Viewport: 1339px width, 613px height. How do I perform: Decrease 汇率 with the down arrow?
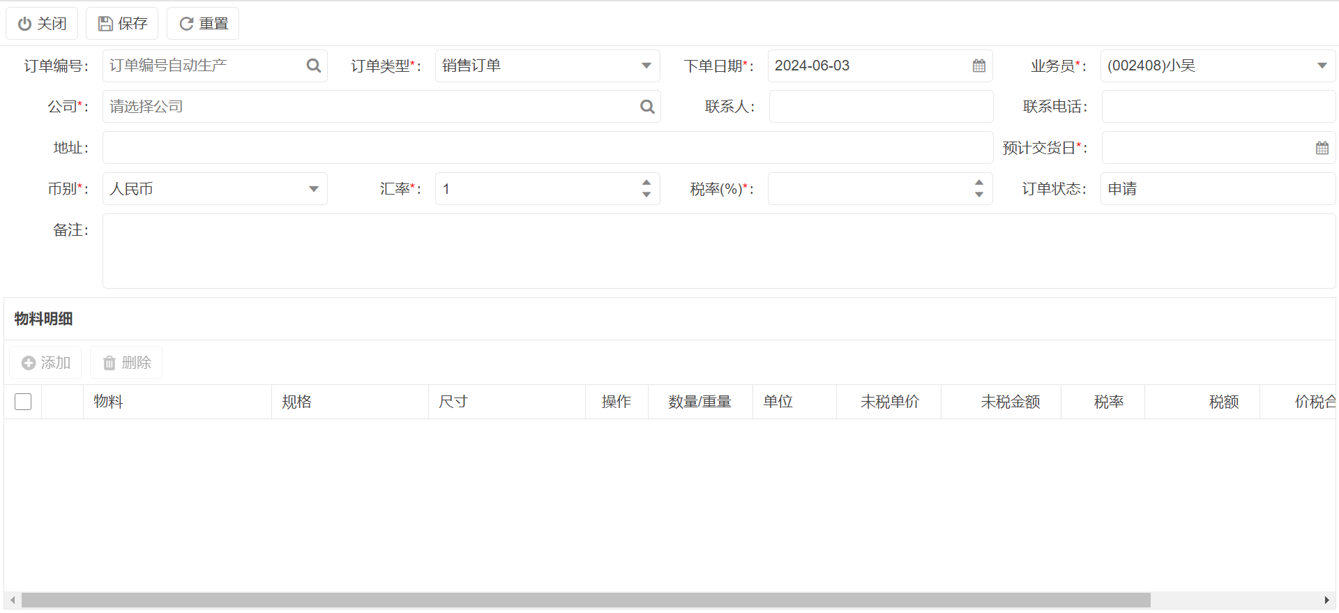(x=646, y=195)
